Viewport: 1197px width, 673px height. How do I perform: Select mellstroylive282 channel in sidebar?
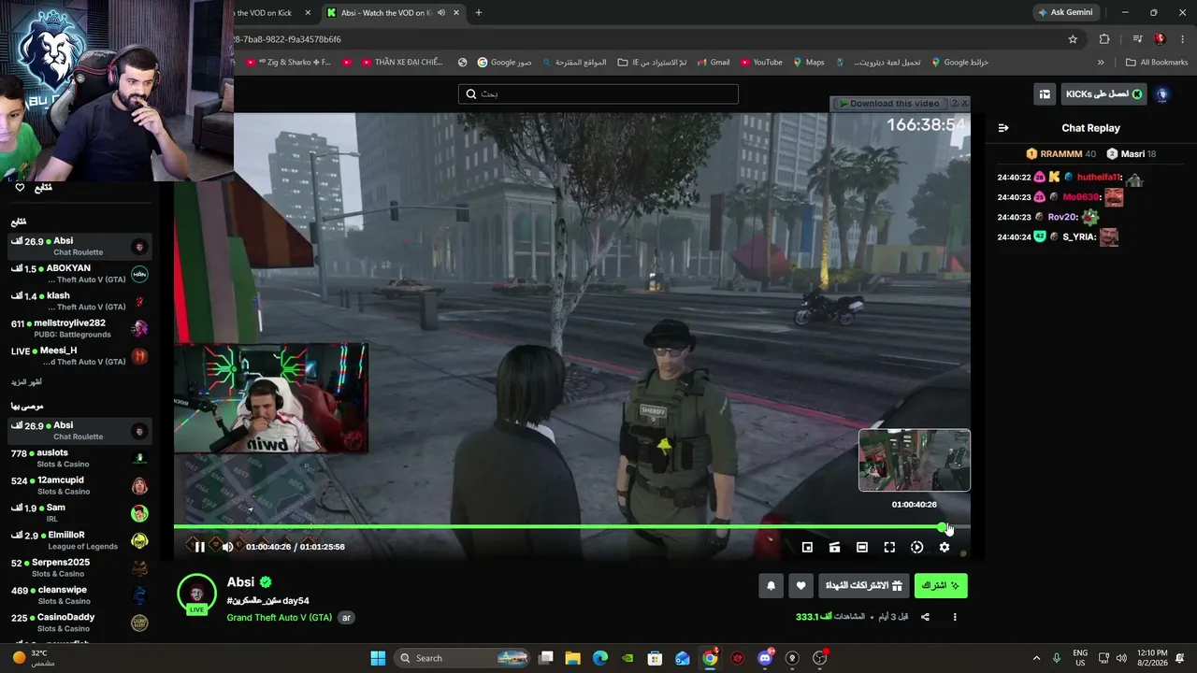[79, 328]
